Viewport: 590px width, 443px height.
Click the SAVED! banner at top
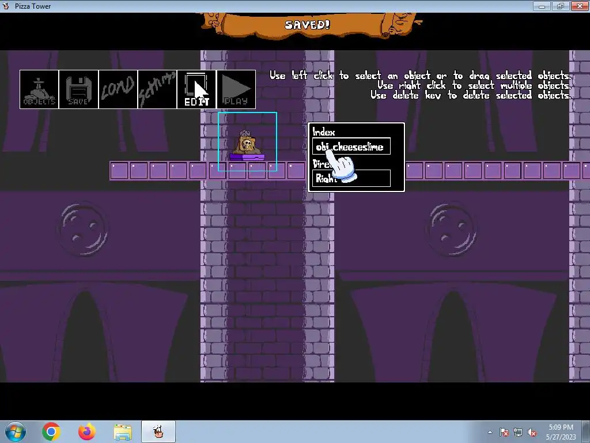click(x=308, y=25)
